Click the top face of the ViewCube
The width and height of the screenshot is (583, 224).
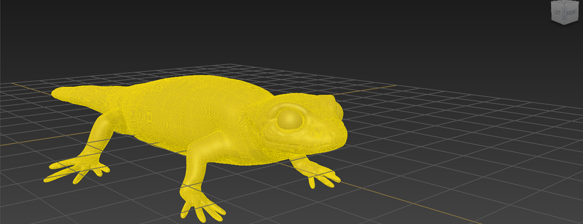pyautogui.click(x=565, y=2)
